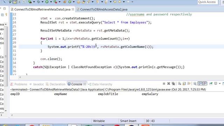This screenshot has width=224, height=126.
Task: Click the Back navigation yellow arrow
Action: pyautogui.click(x=120, y=2)
